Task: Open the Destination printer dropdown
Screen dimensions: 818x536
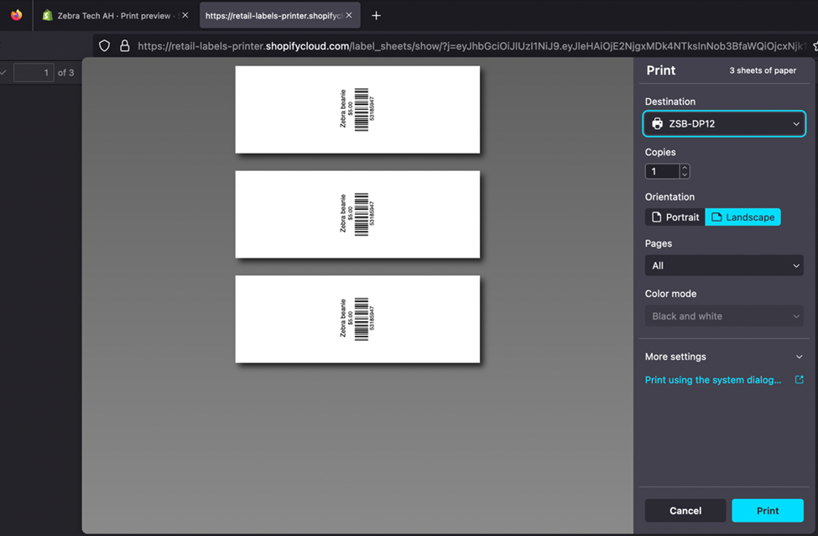Action: (x=724, y=123)
